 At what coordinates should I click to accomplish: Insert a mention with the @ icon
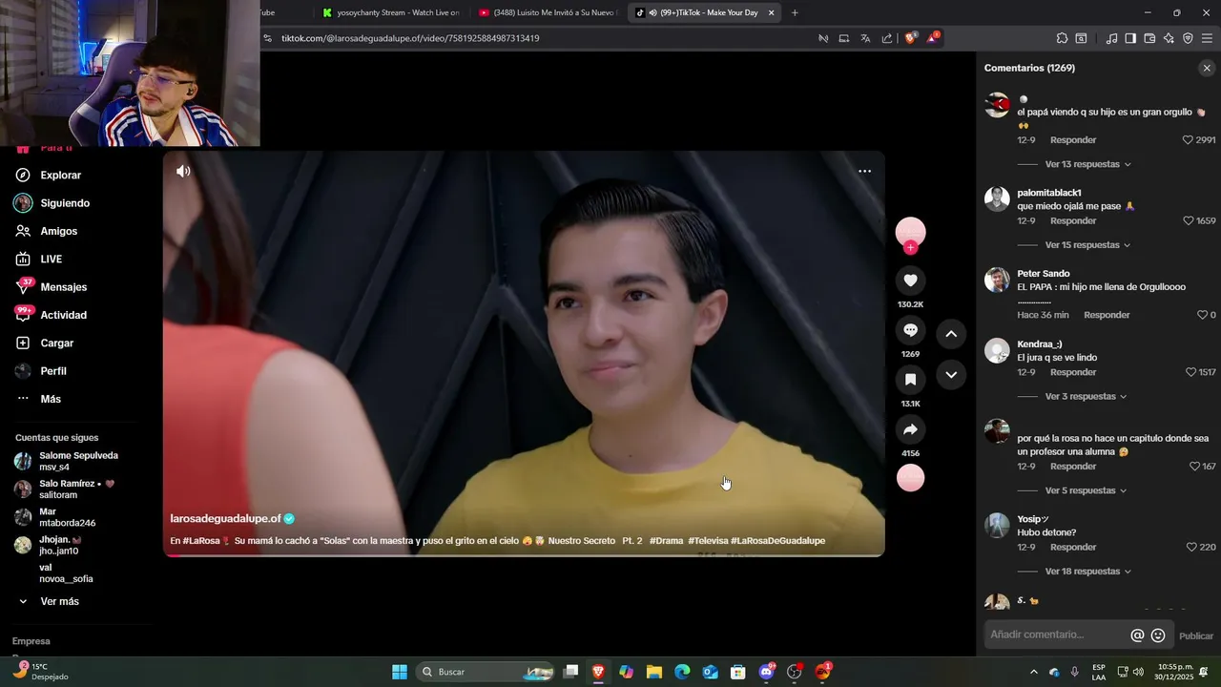pos(1137,635)
